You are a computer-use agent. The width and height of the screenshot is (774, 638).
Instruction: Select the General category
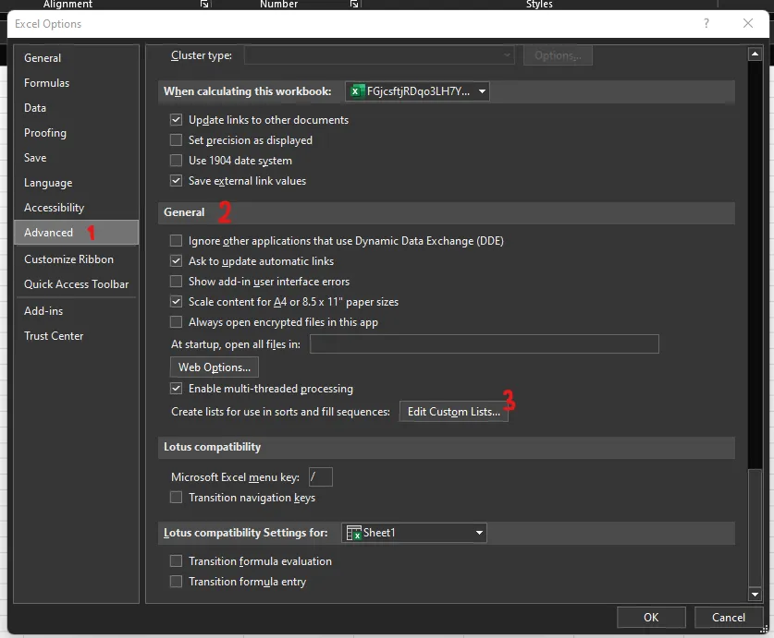[77, 57]
